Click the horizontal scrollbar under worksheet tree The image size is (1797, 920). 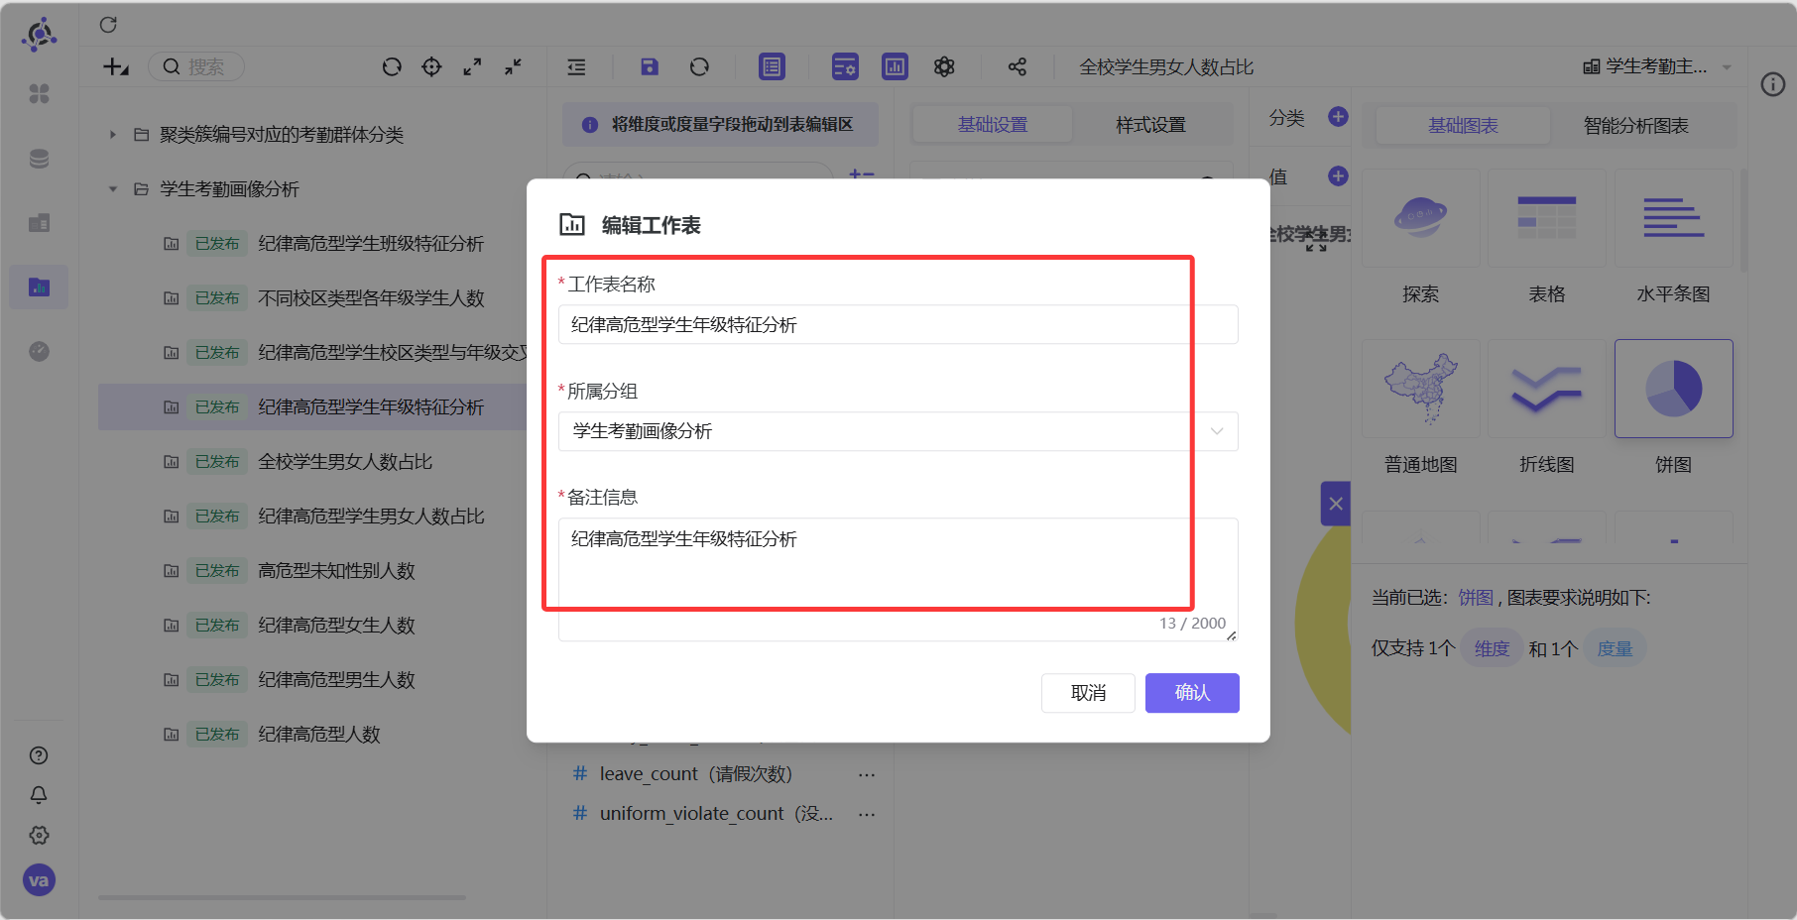pyautogui.click(x=282, y=897)
